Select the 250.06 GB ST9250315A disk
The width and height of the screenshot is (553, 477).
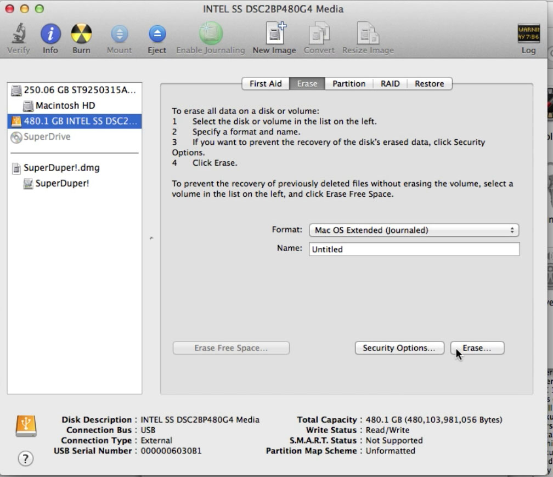tap(75, 90)
